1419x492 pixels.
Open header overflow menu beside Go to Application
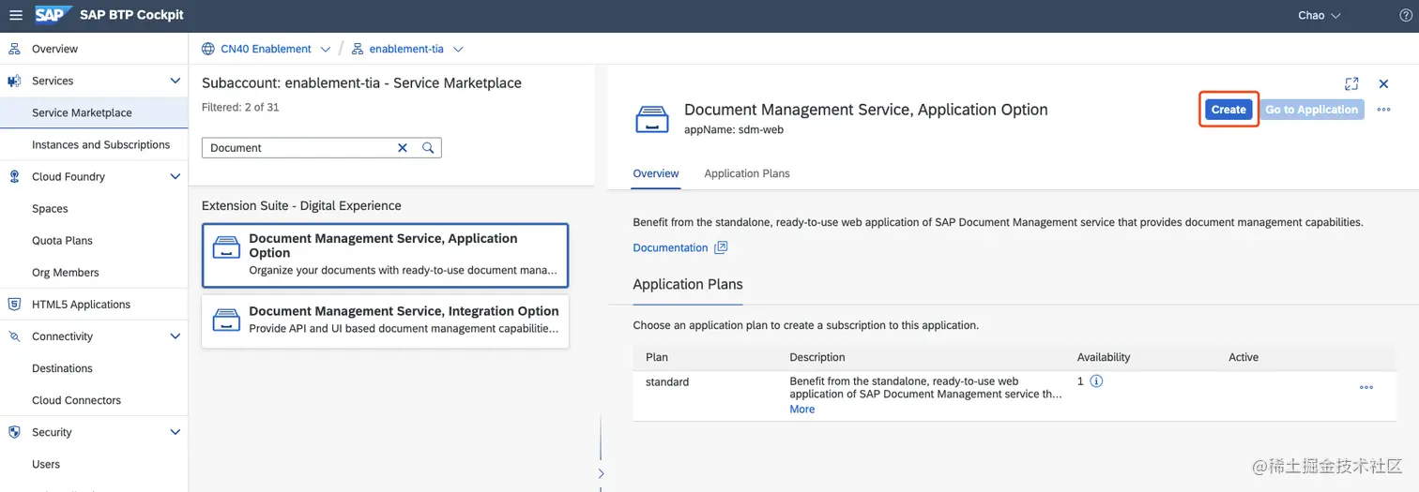point(1383,110)
